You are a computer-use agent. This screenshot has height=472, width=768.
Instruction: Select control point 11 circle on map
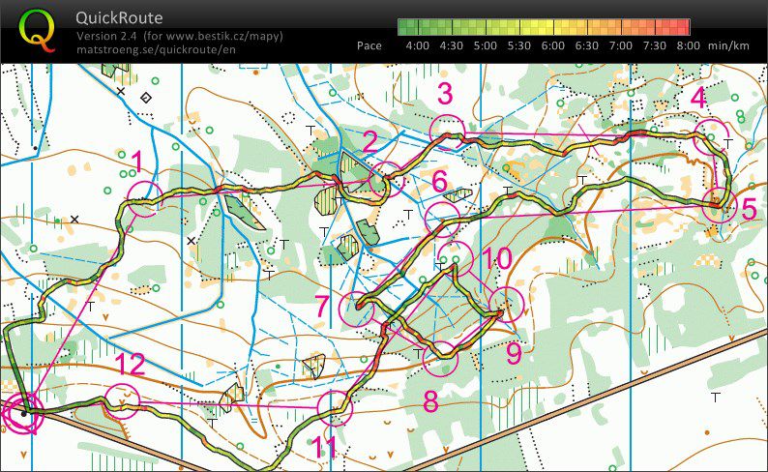coord(335,408)
